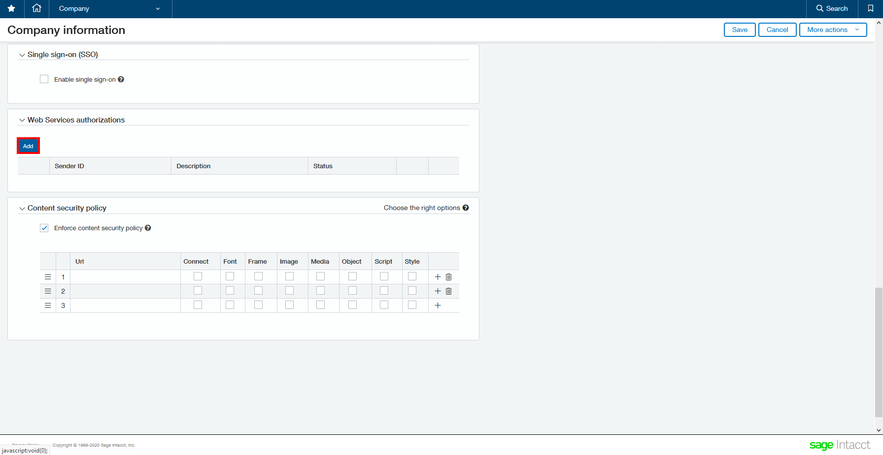Go to the home icon
This screenshot has width=883, height=455.
[36, 8]
